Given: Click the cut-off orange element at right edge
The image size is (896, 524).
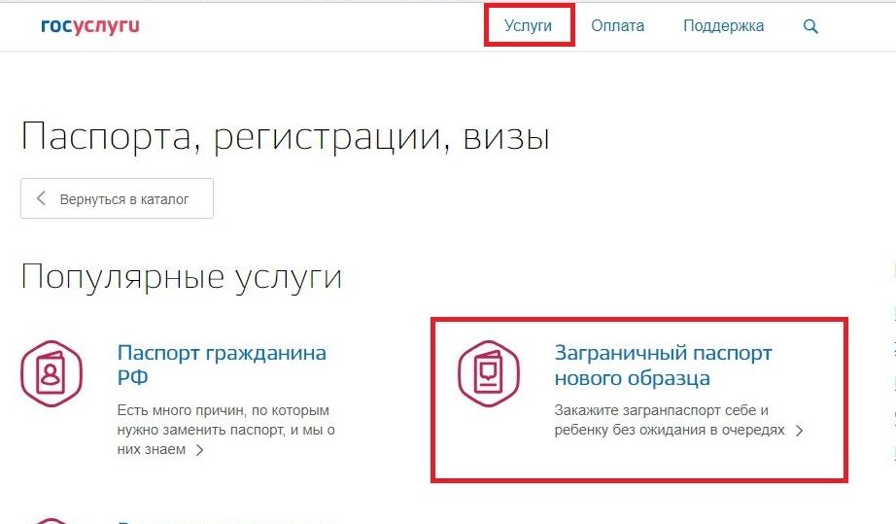Looking at the screenshot, I should click(x=891, y=267).
